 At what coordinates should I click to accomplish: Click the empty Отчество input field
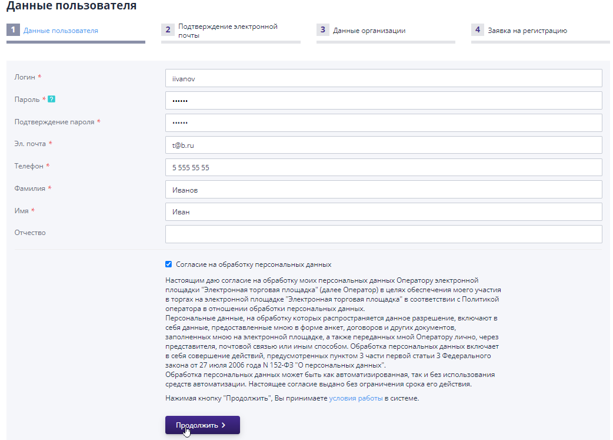(x=383, y=234)
